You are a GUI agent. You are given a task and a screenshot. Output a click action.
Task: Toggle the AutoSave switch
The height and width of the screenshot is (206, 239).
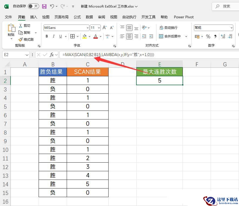(33, 6)
